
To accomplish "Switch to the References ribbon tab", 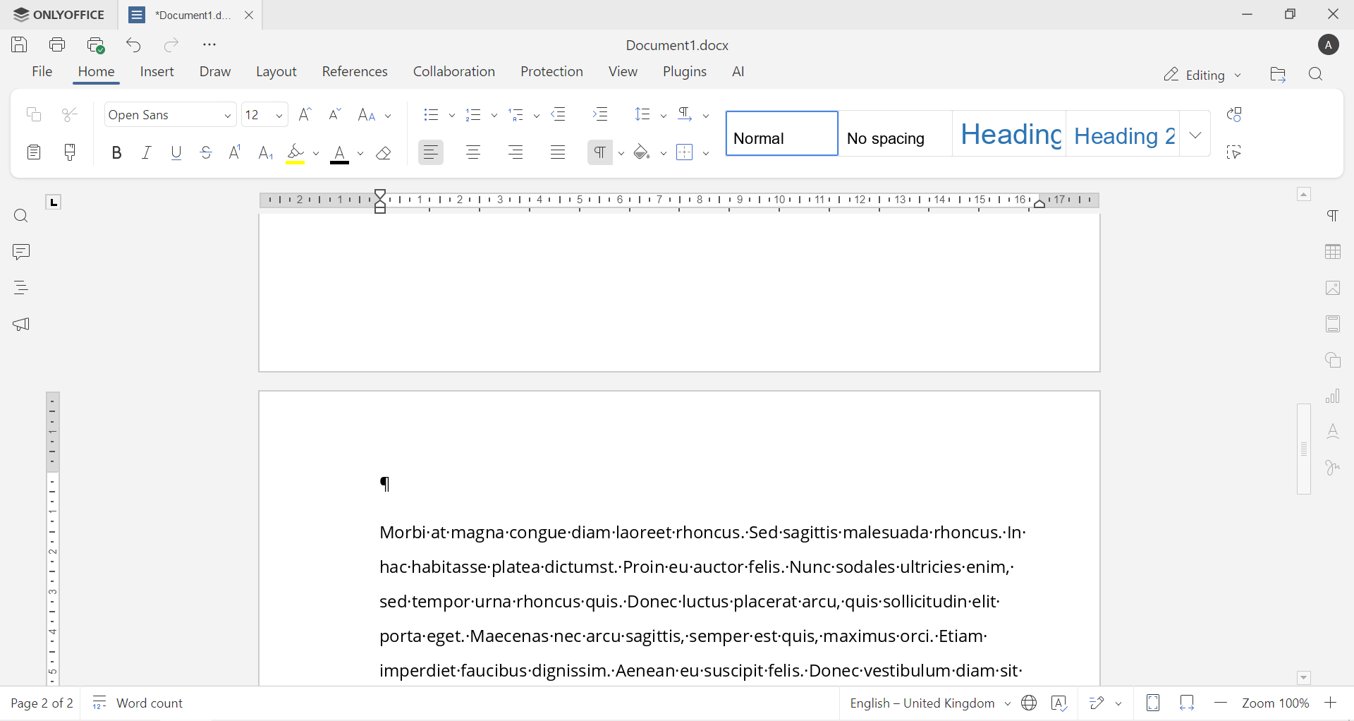I will (x=355, y=71).
